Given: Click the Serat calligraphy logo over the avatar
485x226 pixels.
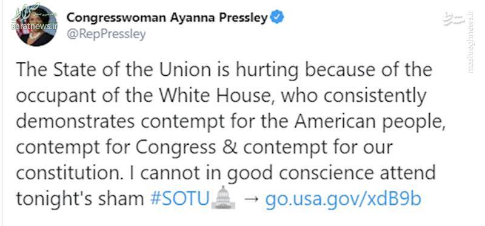Looking at the screenshot, I should coord(26,12).
